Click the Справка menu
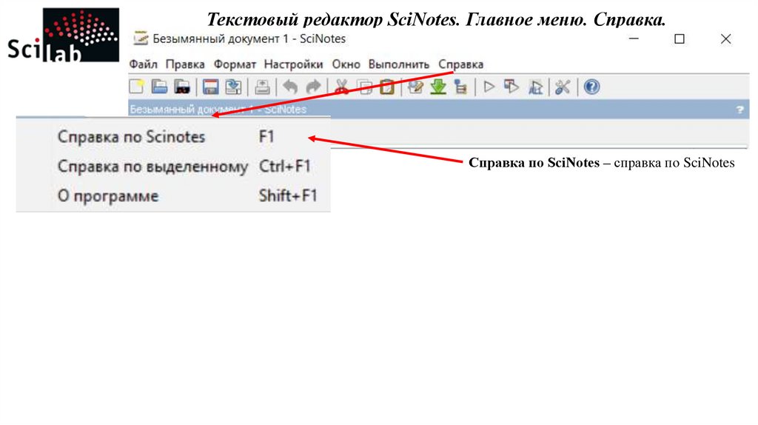 click(460, 64)
